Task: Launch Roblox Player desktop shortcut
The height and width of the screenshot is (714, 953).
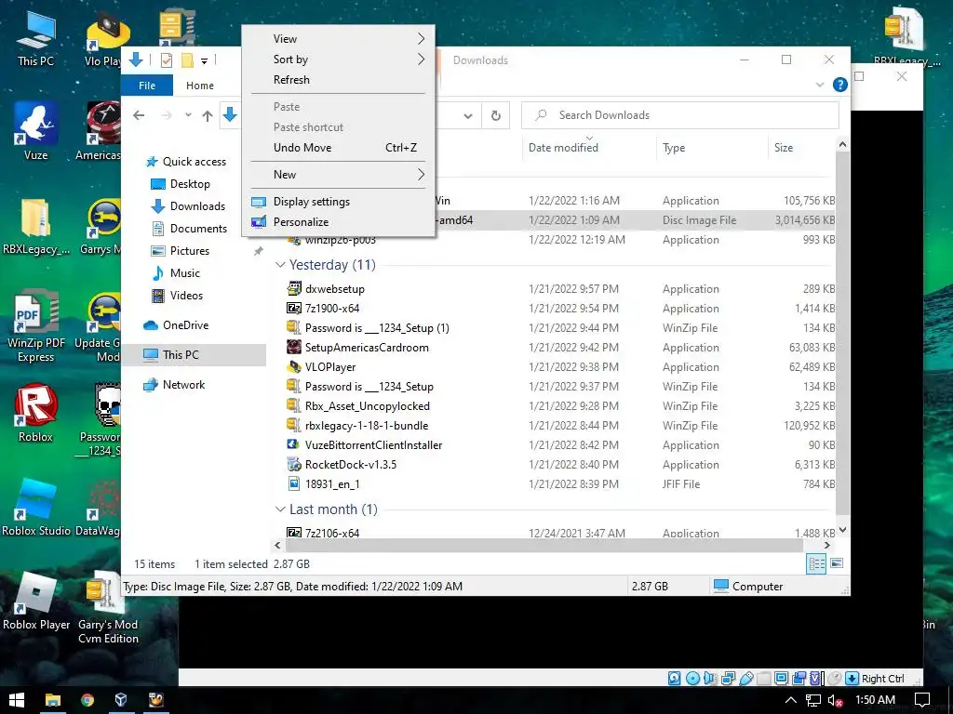Action: tap(35, 602)
